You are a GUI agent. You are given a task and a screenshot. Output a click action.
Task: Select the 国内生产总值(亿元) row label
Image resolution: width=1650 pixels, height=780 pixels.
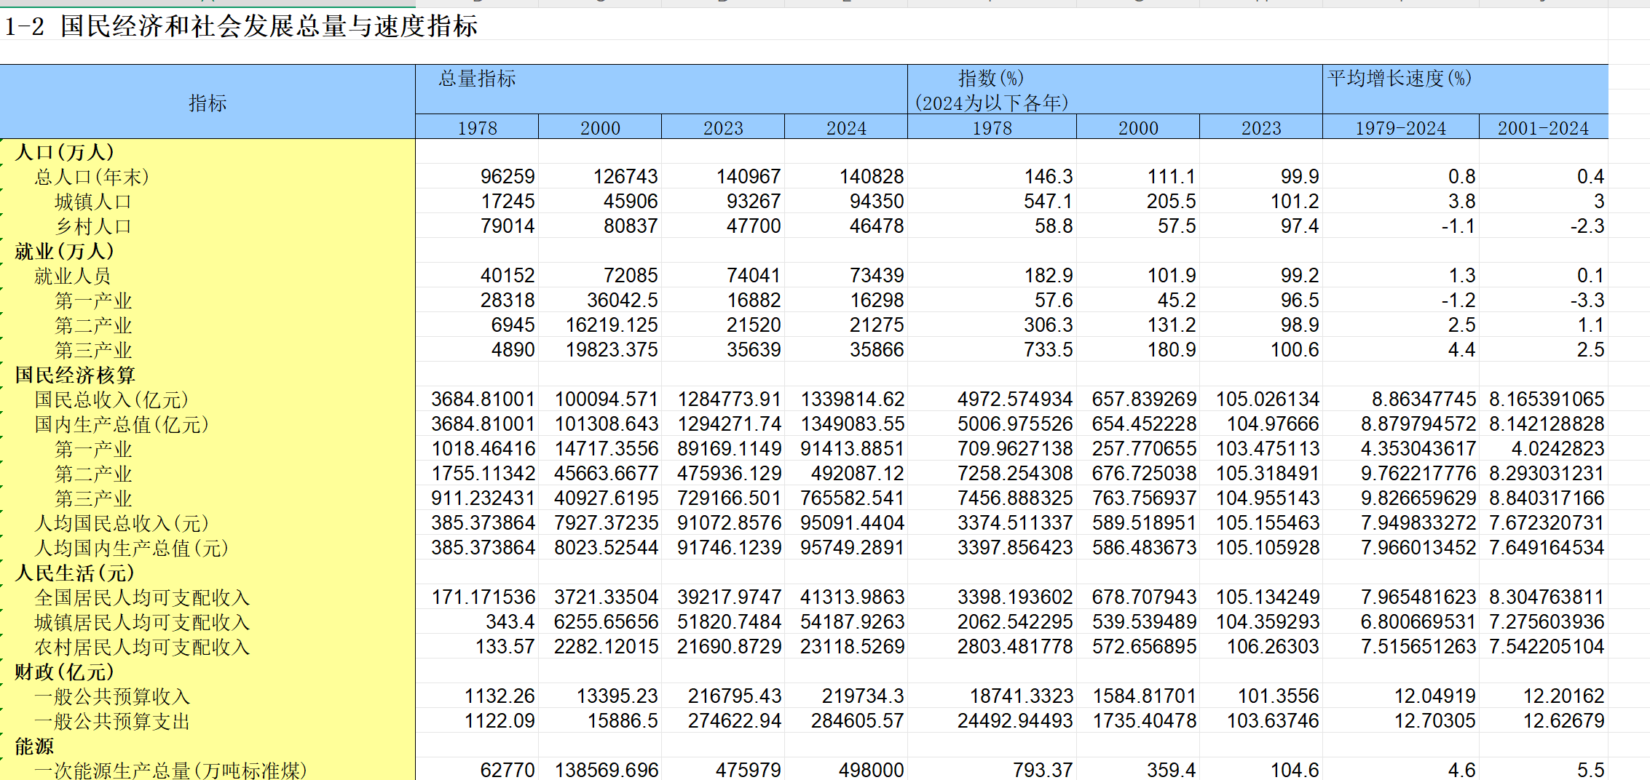pyautogui.click(x=122, y=424)
